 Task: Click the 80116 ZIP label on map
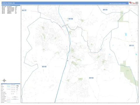click(x=131, y=45)
